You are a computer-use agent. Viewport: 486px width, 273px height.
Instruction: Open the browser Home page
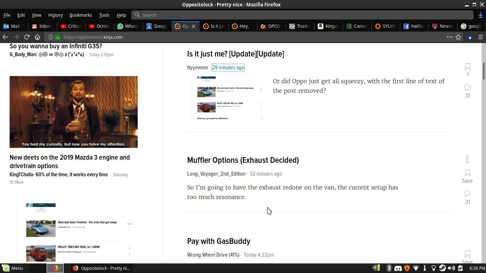click(x=37, y=37)
